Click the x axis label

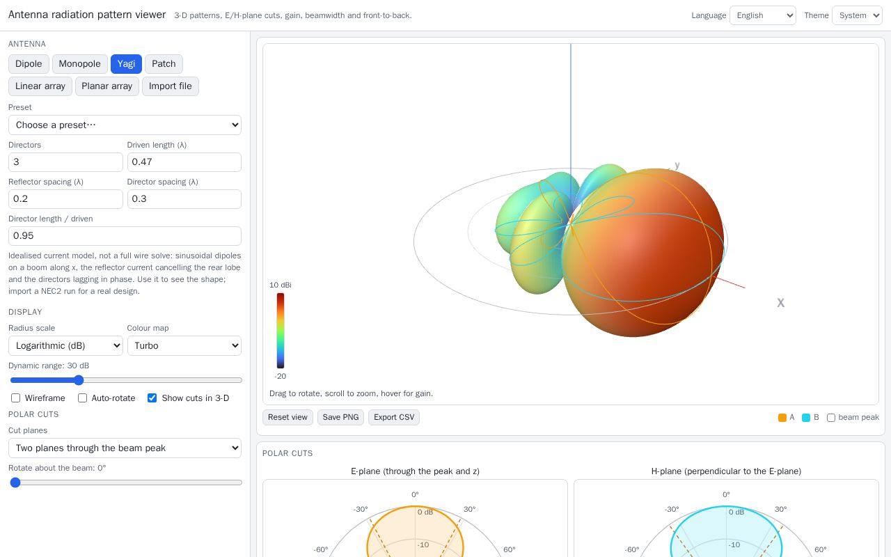[781, 303]
